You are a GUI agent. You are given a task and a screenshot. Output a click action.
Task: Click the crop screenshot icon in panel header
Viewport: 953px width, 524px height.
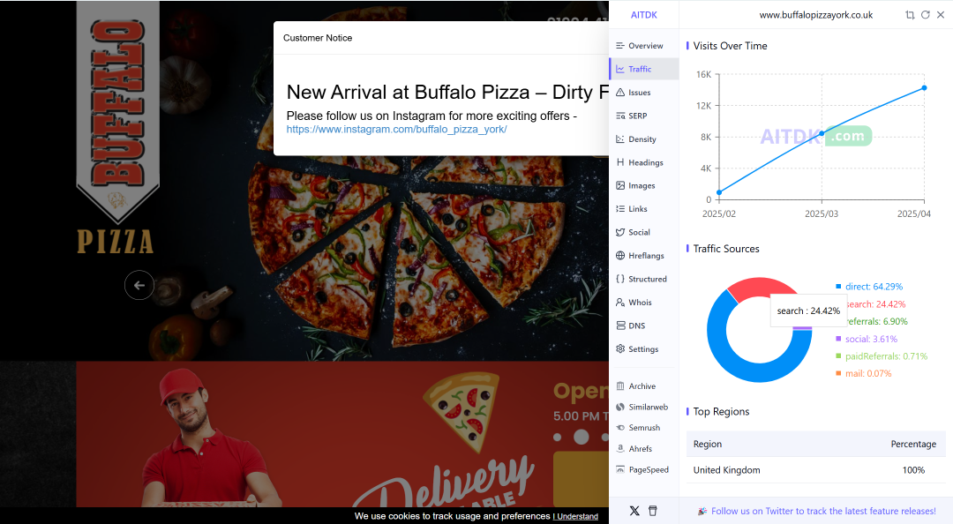tap(910, 15)
